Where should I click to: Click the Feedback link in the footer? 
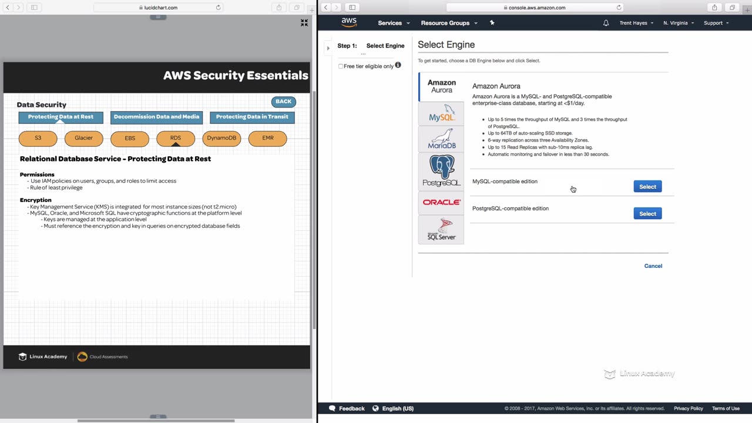coord(352,408)
